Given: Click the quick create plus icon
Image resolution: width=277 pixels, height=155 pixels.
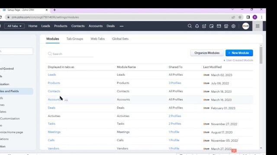Looking at the screenshot, I should (x=204, y=26).
